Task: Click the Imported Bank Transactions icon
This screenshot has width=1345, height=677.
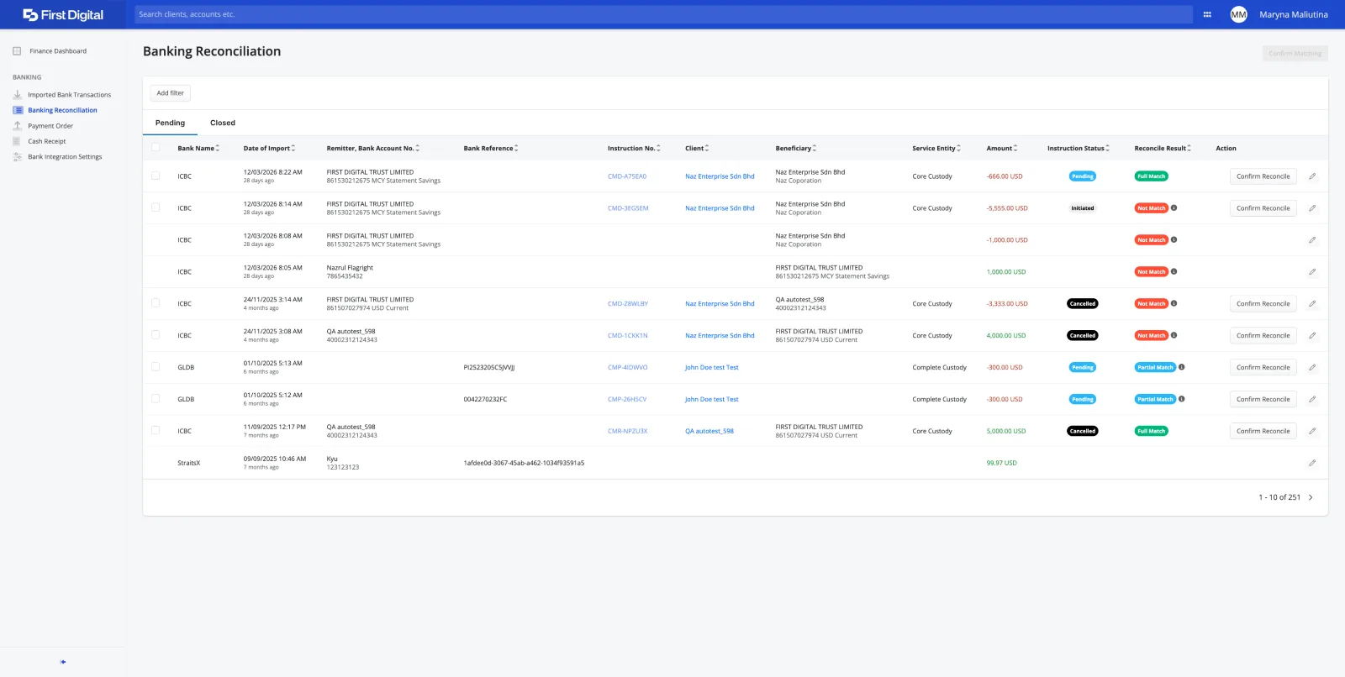Action: (x=18, y=95)
